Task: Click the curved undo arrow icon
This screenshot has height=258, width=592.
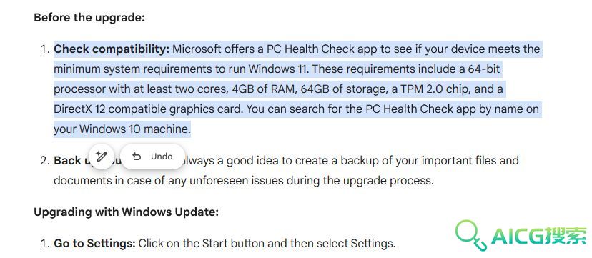Action: tap(137, 157)
